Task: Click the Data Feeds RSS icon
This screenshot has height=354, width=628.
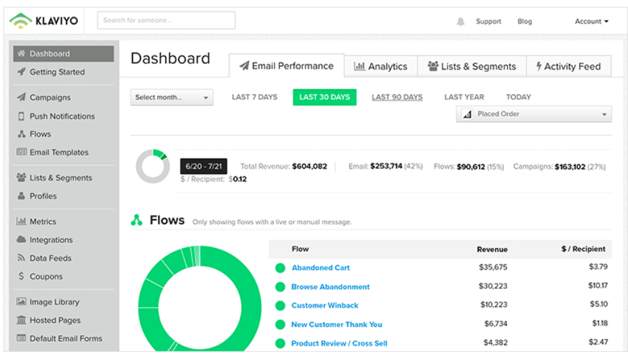Action: (21, 258)
